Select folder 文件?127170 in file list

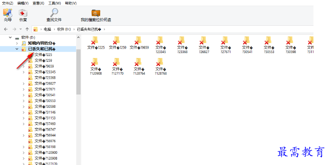[x=118, y=67]
